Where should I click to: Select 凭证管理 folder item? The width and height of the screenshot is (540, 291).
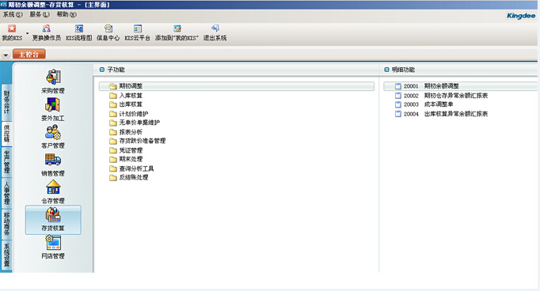[x=126, y=150]
